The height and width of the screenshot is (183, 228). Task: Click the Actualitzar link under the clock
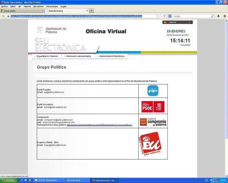click(x=185, y=45)
